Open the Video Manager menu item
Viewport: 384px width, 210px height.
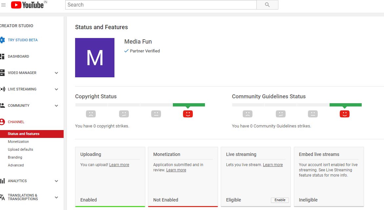coord(22,73)
